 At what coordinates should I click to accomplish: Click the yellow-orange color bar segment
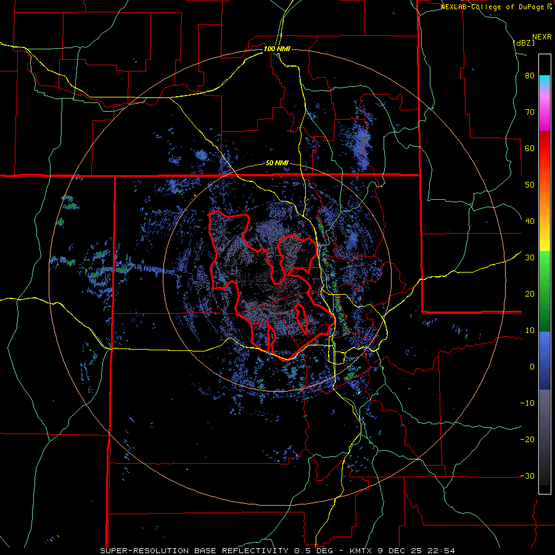[x=545, y=220]
